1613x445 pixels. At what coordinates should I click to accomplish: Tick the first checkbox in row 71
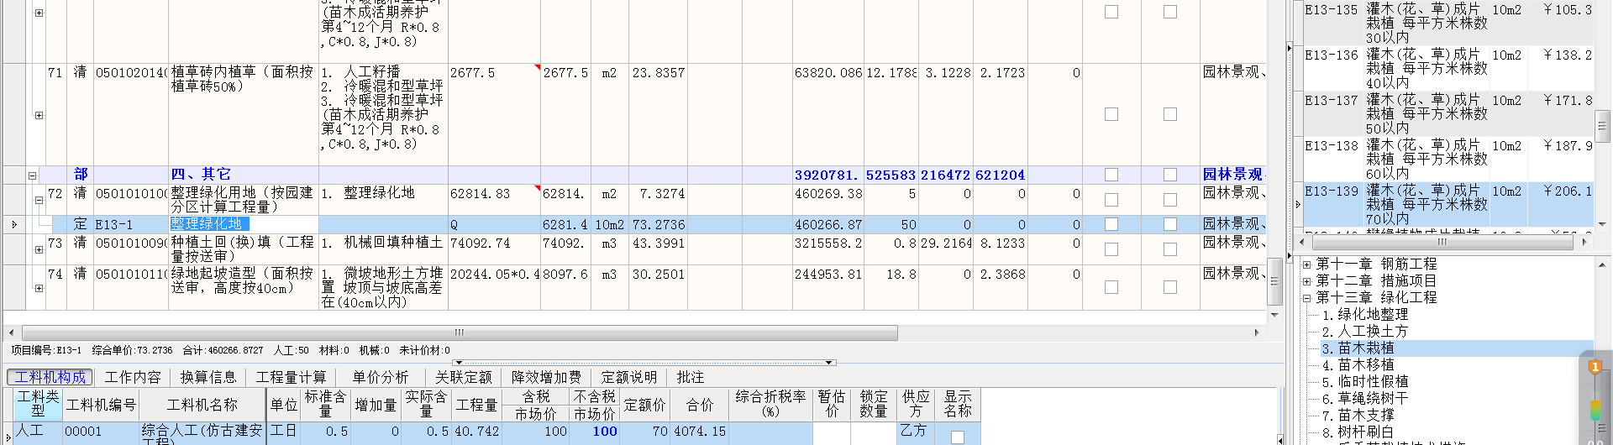pyautogui.click(x=1111, y=114)
